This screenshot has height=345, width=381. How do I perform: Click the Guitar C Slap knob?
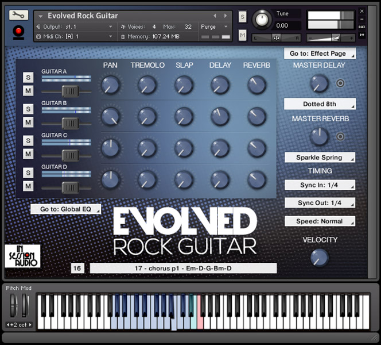[x=184, y=148]
